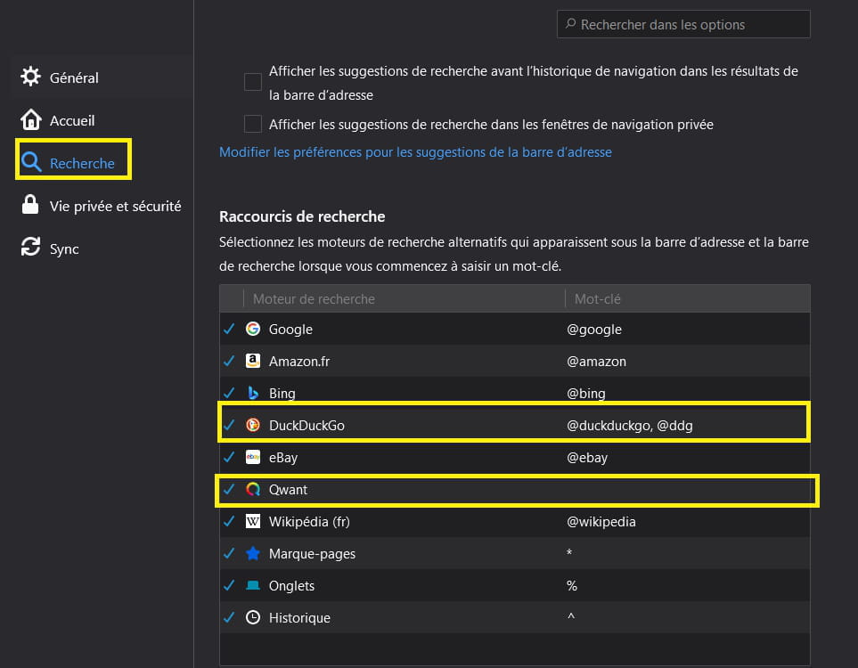Select the Marque-pages shortcut name
The height and width of the screenshot is (668, 858).
point(312,554)
